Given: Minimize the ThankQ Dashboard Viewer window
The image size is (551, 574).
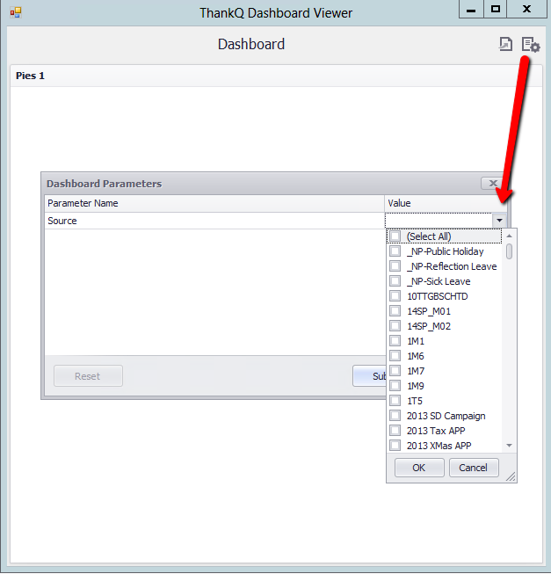Looking at the screenshot, I should 471,9.
